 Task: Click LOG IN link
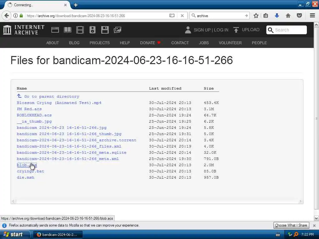[x=221, y=30]
